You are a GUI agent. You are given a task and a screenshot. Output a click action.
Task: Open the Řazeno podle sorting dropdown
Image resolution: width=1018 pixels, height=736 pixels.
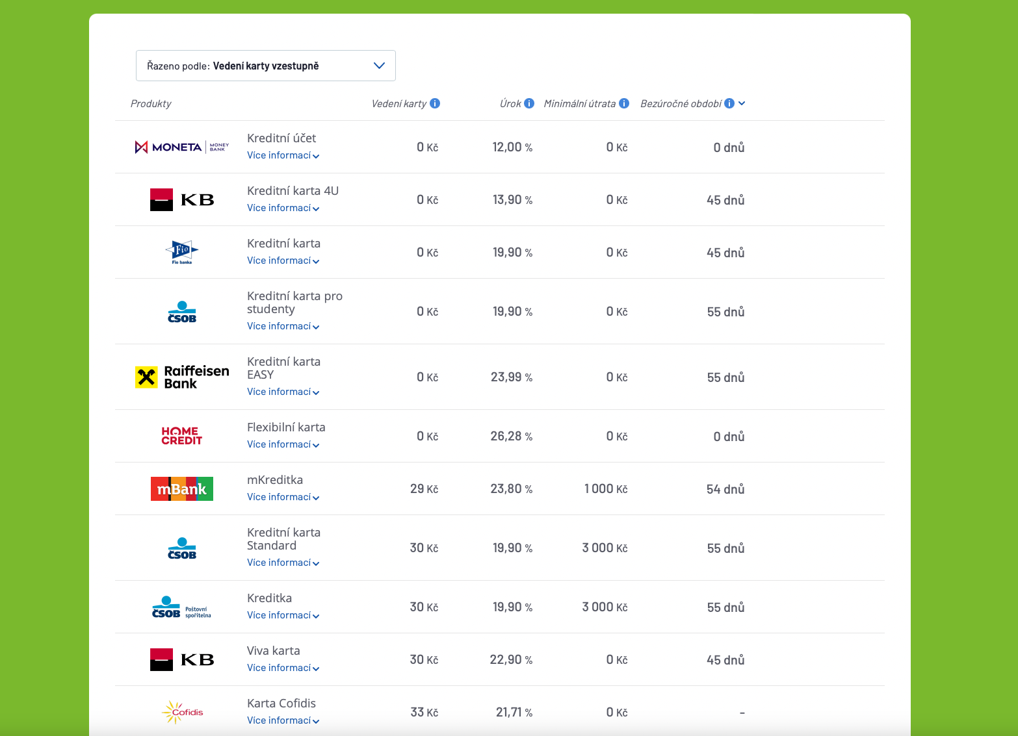265,66
